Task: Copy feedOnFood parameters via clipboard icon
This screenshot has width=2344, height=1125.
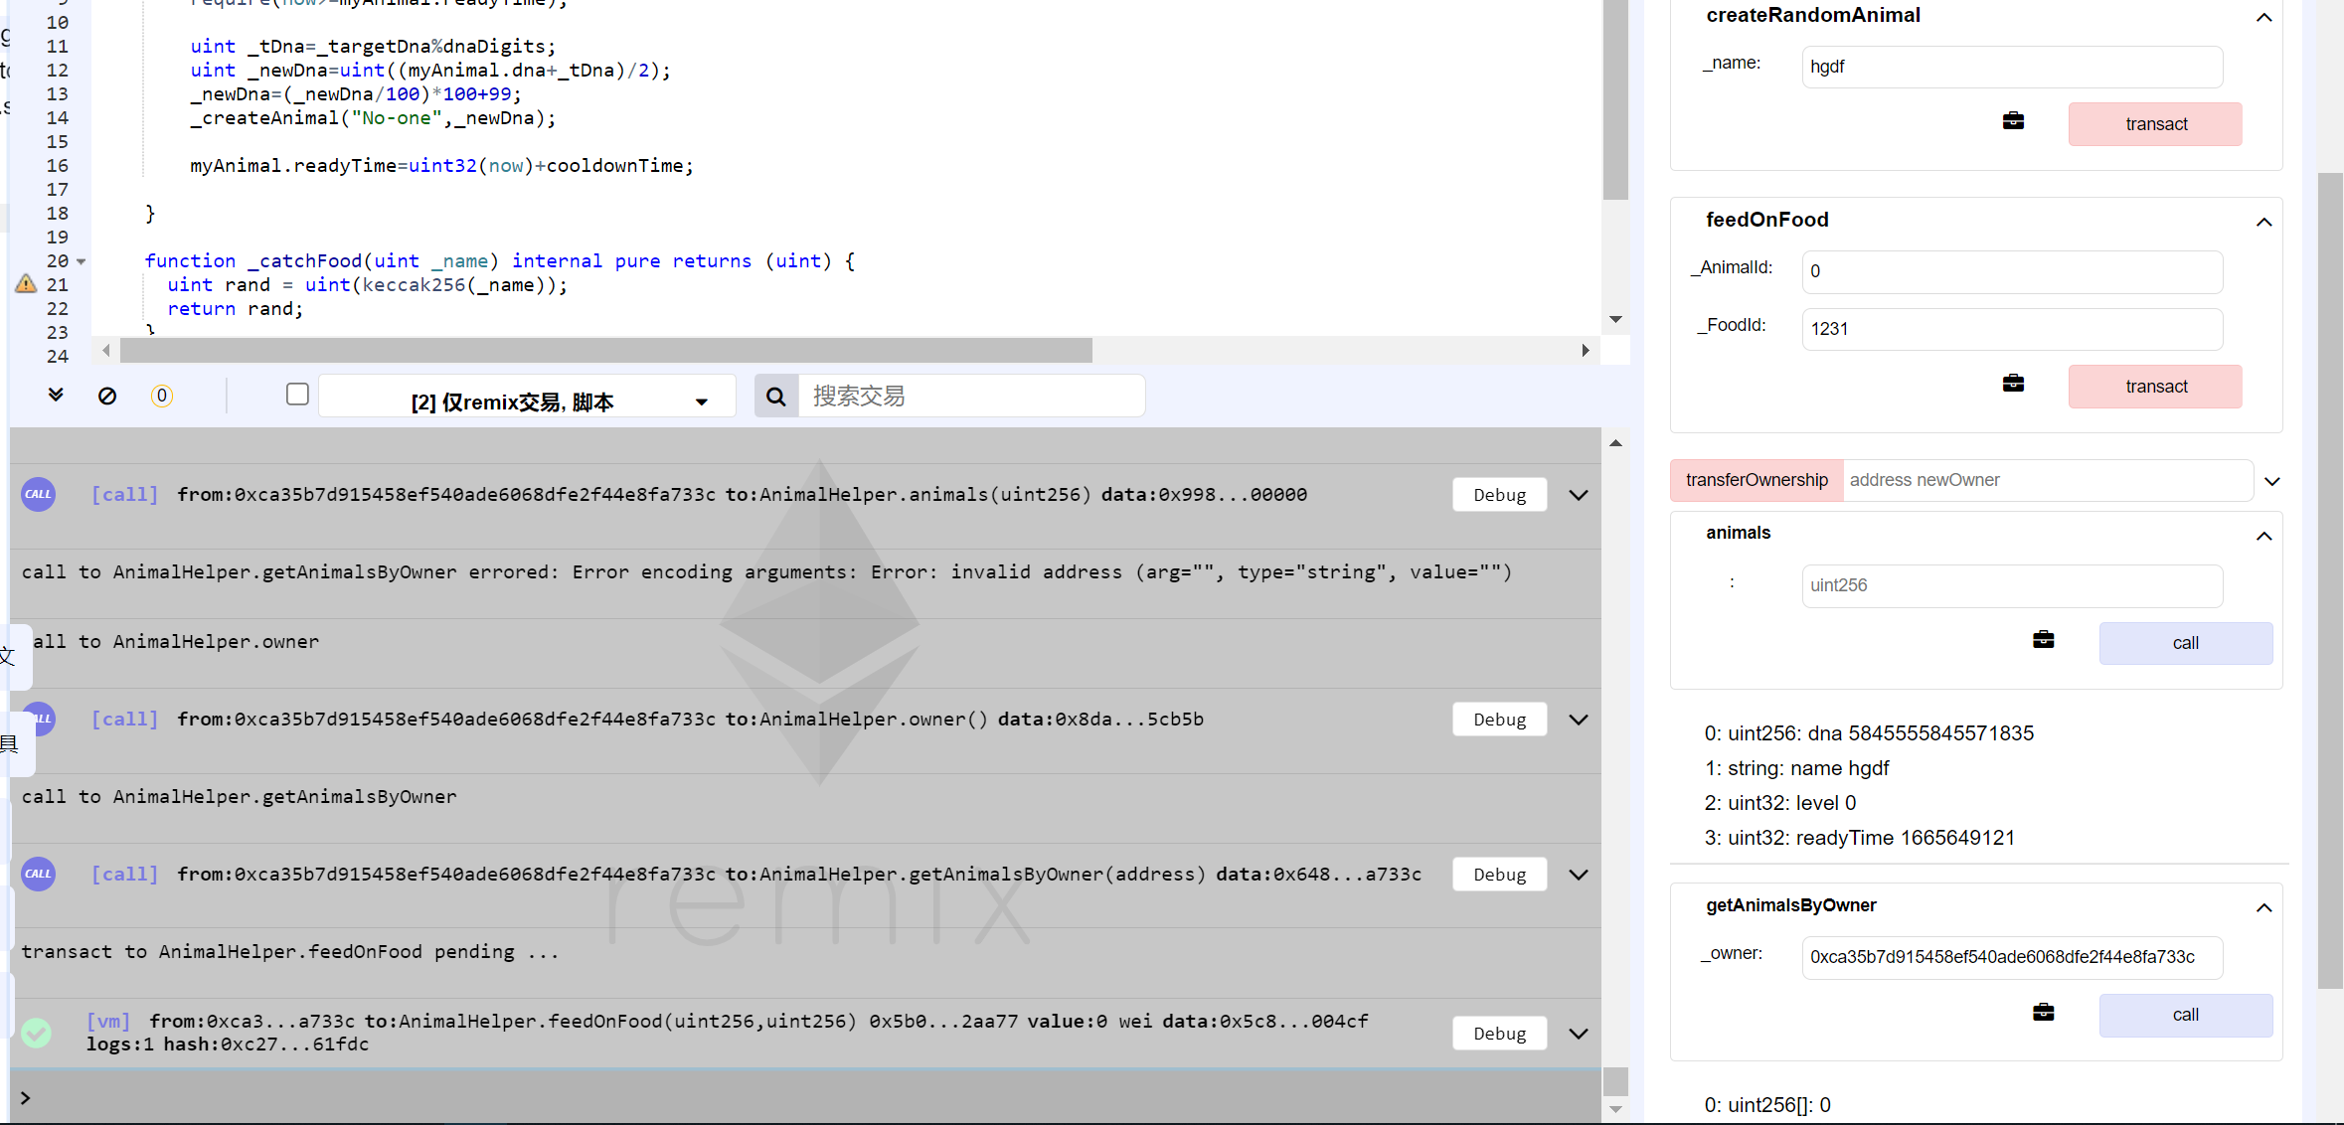Action: pyautogui.click(x=2013, y=384)
